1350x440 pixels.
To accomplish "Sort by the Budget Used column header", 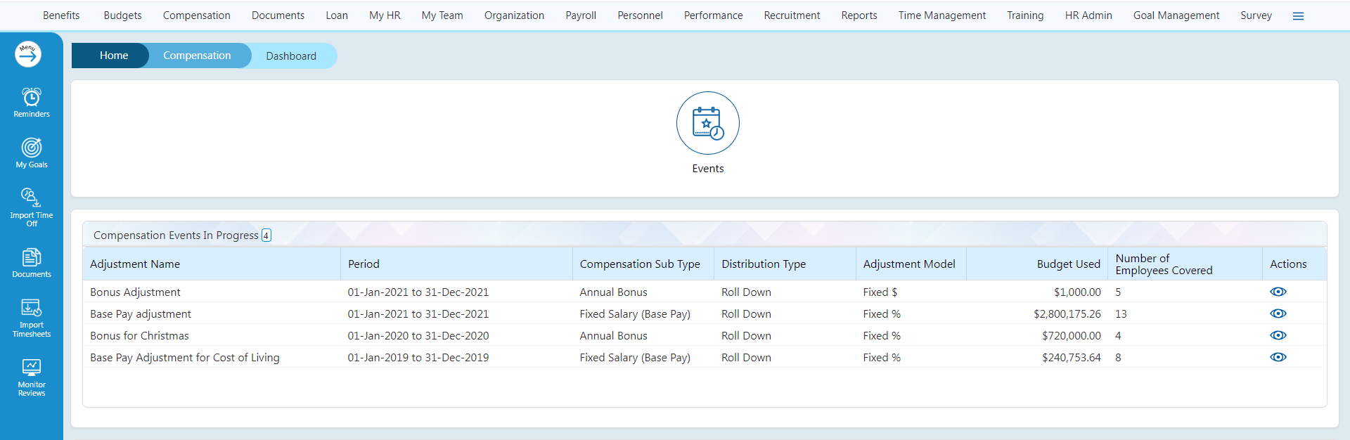I will (x=1068, y=264).
